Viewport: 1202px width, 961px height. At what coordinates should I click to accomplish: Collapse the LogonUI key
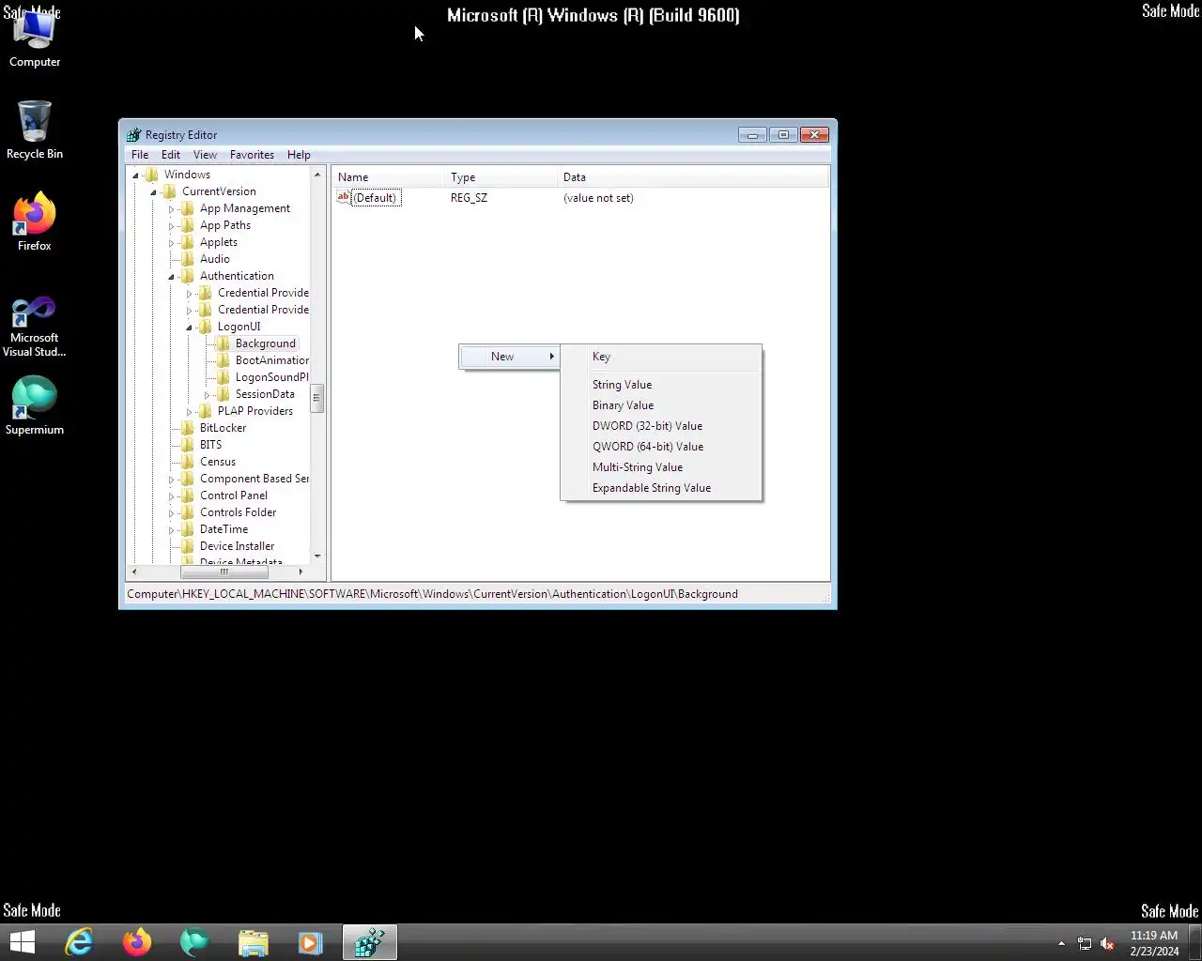[x=189, y=328]
